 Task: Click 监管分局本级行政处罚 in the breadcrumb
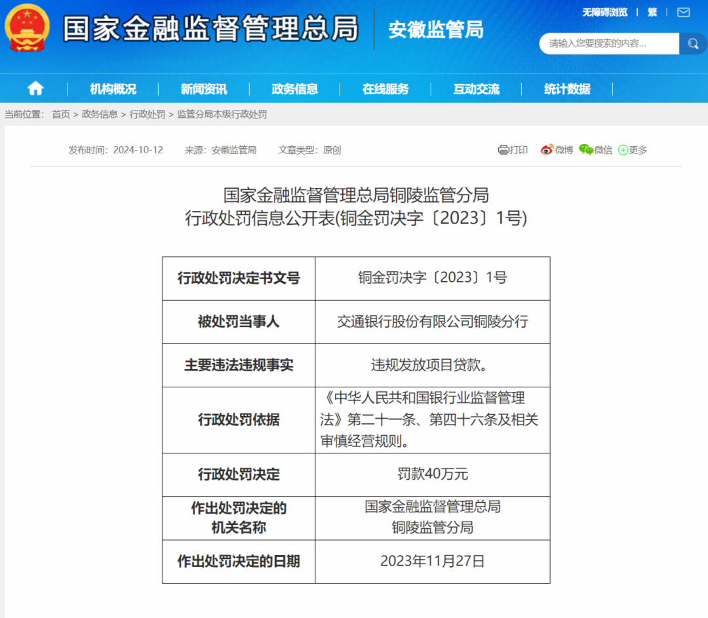pyautogui.click(x=222, y=114)
